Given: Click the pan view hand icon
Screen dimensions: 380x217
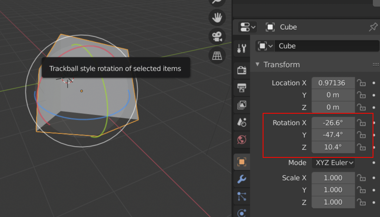Looking at the screenshot, I should (217, 18).
